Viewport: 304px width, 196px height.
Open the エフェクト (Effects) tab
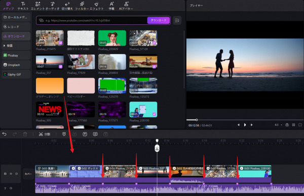(97, 6)
